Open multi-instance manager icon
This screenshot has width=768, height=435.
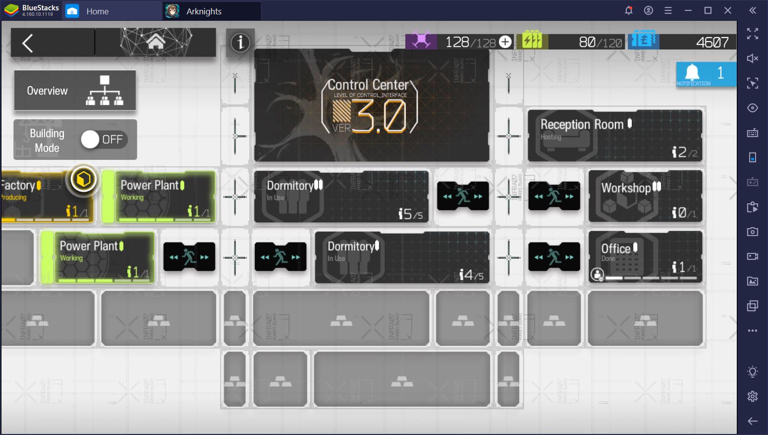click(753, 306)
